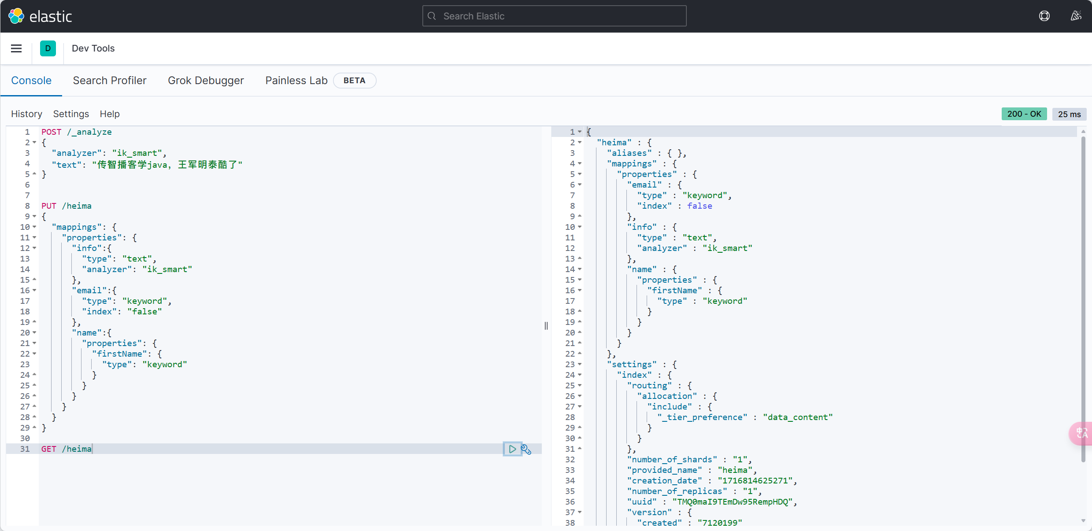Image resolution: width=1092 pixels, height=531 pixels.
Task: Fold the "email" block at request line 16
Action: tap(34, 291)
